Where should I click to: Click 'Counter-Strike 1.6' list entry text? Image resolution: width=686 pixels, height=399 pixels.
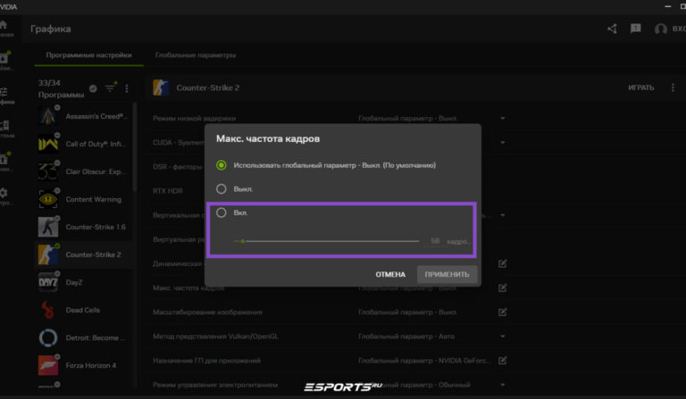click(96, 227)
